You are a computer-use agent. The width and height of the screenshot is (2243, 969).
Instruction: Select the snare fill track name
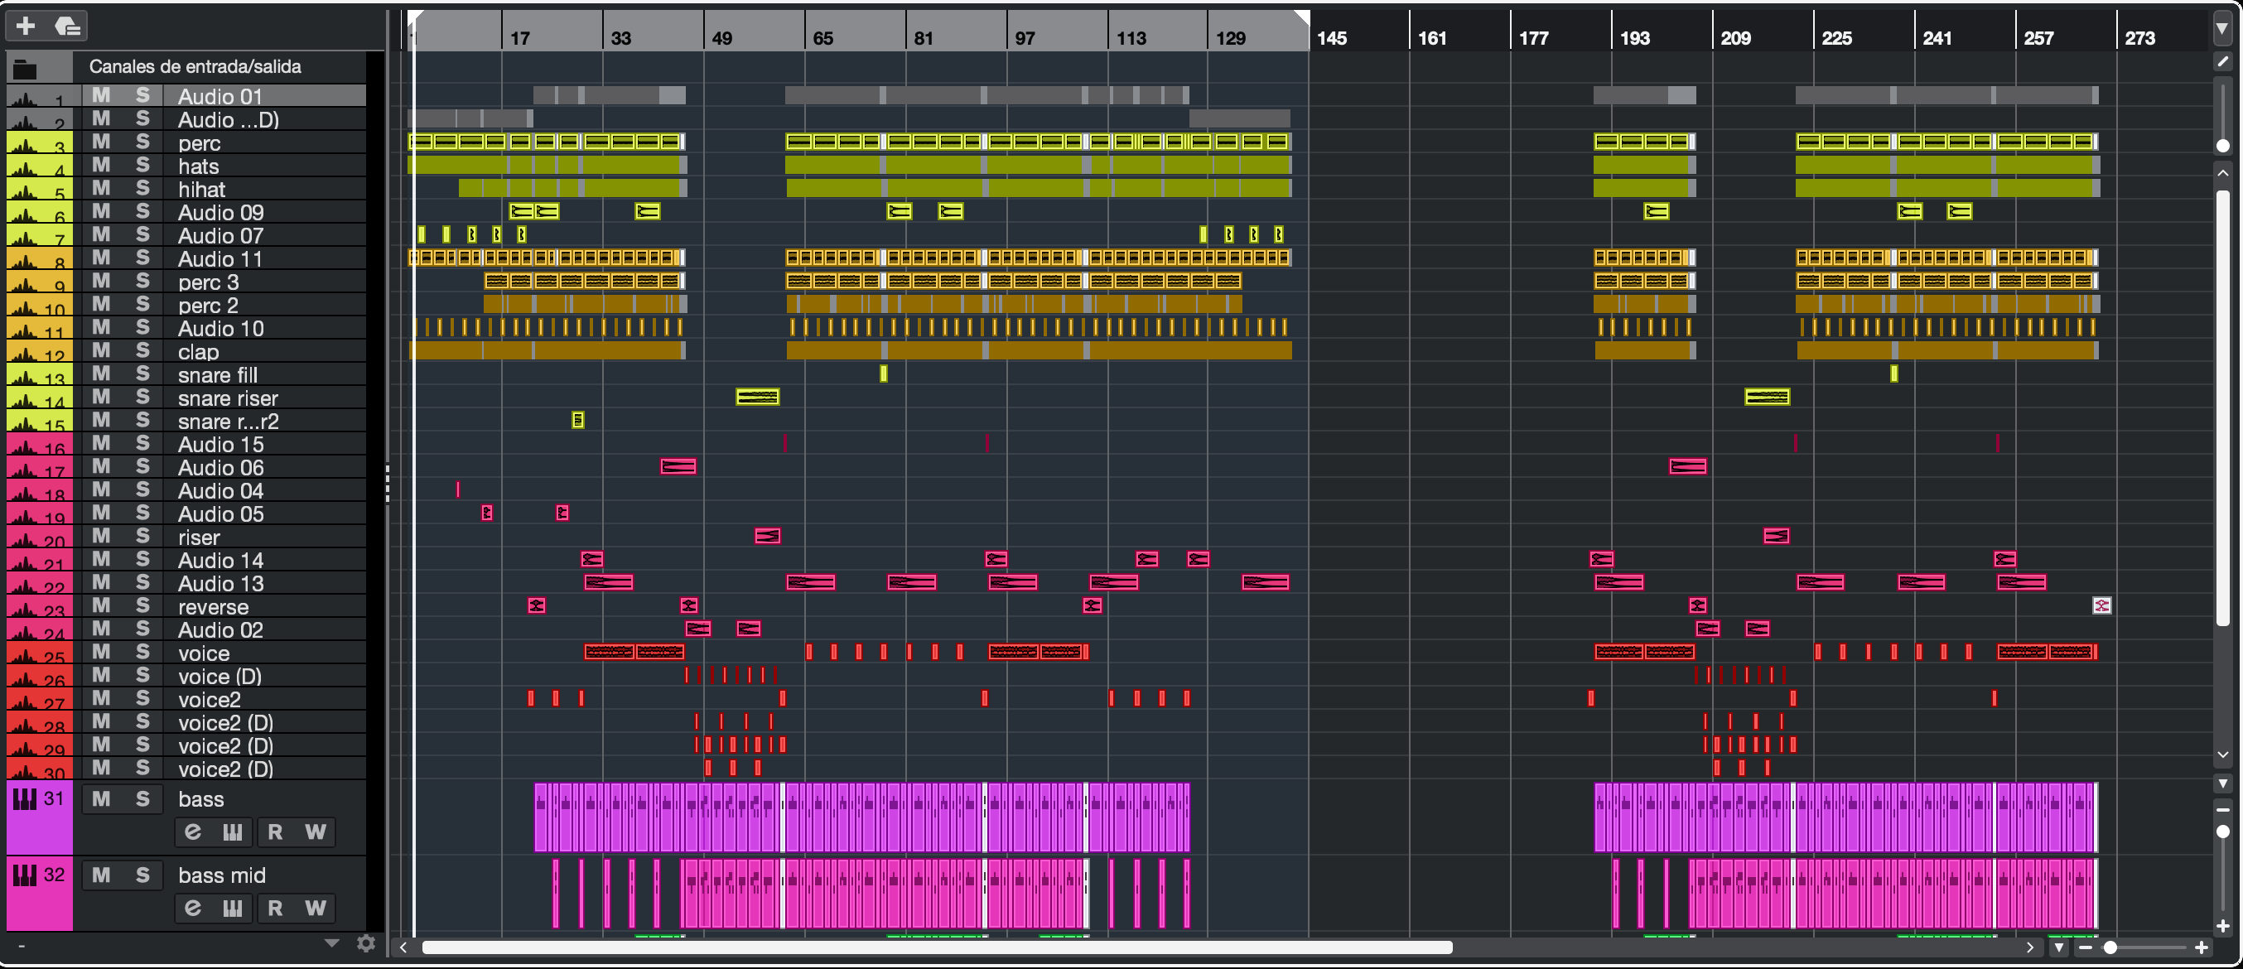(218, 375)
